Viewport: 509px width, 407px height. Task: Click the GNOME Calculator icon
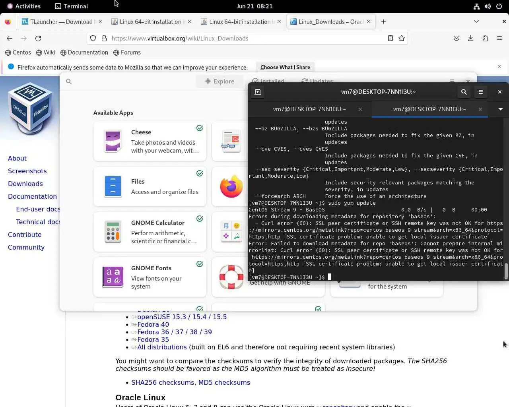pyautogui.click(x=113, y=232)
